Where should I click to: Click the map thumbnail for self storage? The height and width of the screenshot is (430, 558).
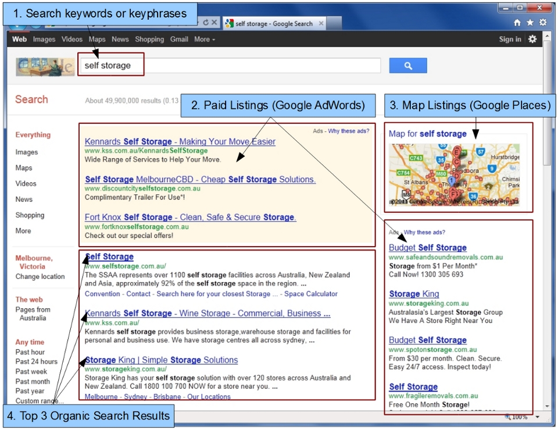(455, 175)
